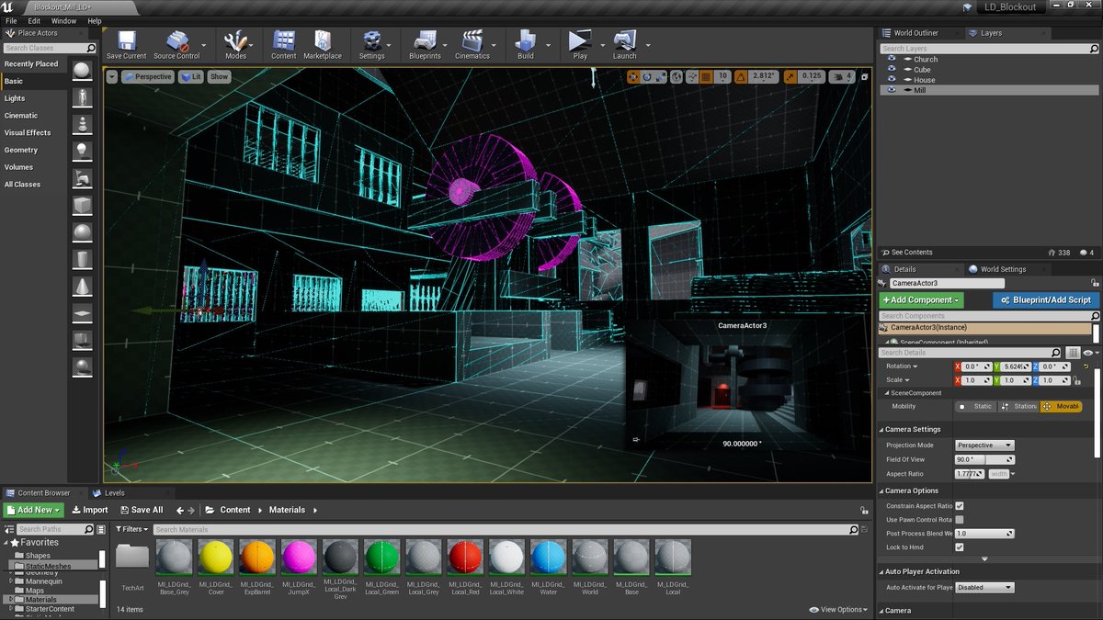Select the rotate gizmo tool in viewport
Image resolution: width=1103 pixels, height=620 pixels.
point(648,77)
